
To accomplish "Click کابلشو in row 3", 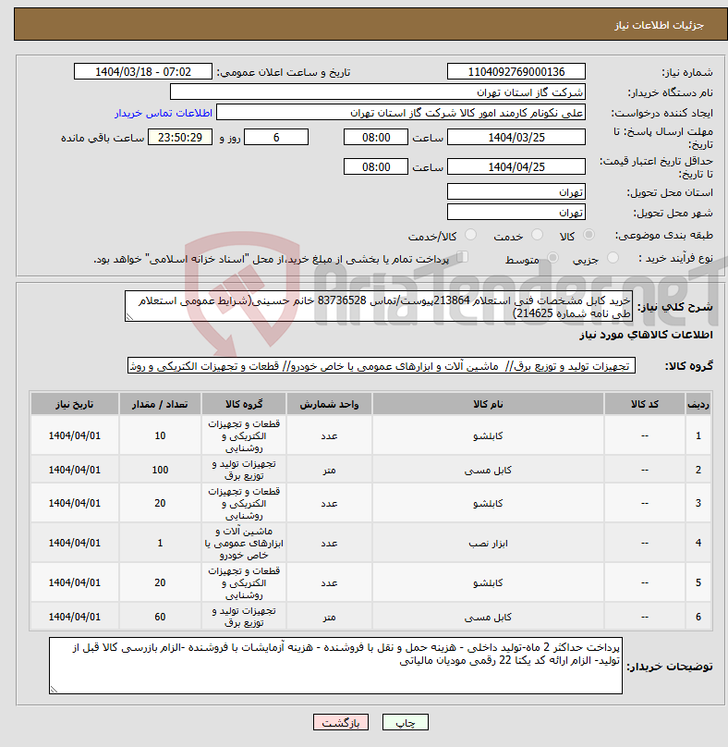I will coord(488,504).
